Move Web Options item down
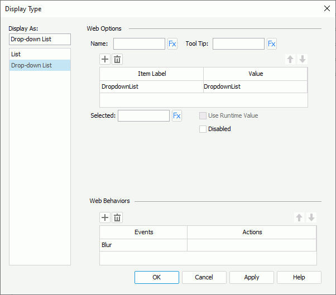 click(x=303, y=59)
